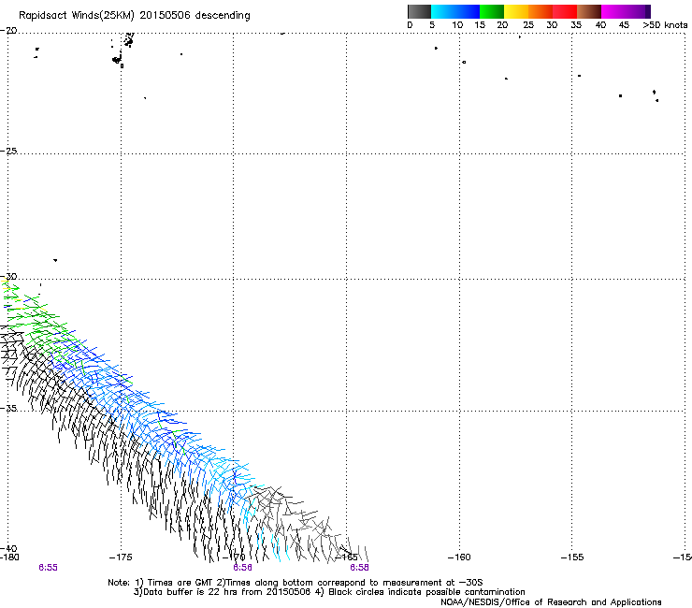This screenshot has width=692, height=608.
Task: Click the '-155' longitude axis label
Action: 572,557
